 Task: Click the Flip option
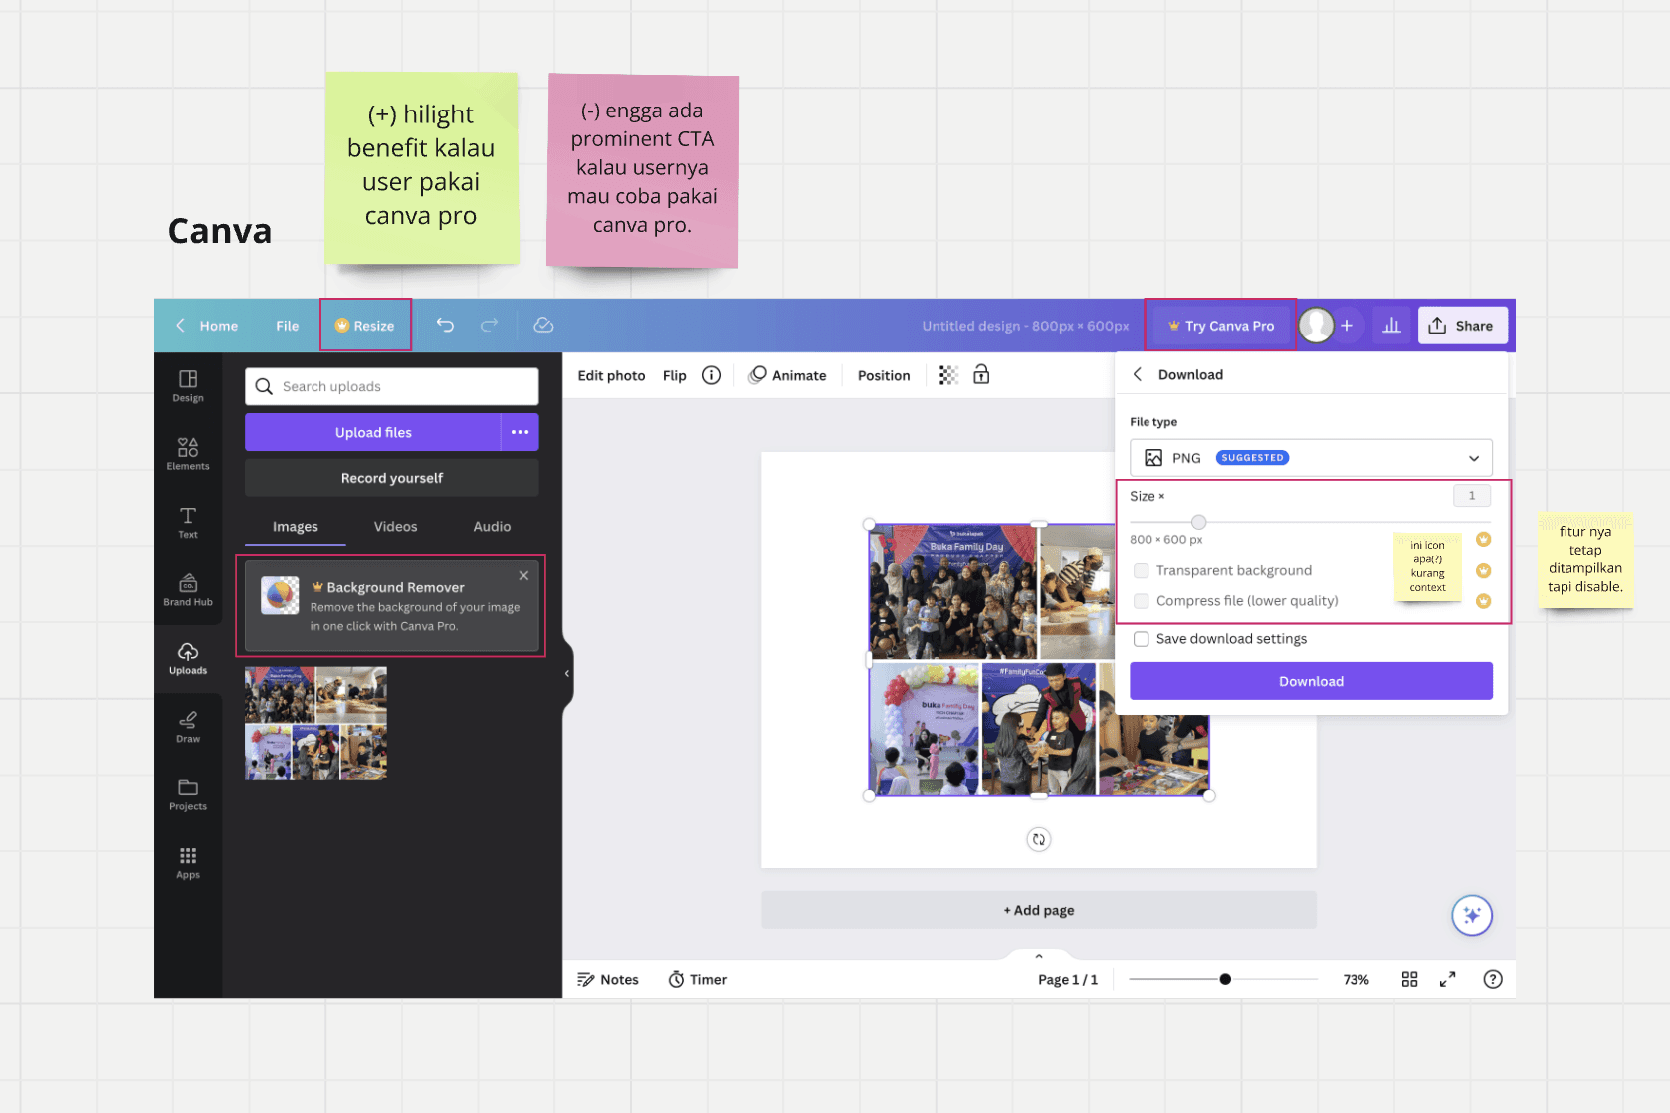674,375
